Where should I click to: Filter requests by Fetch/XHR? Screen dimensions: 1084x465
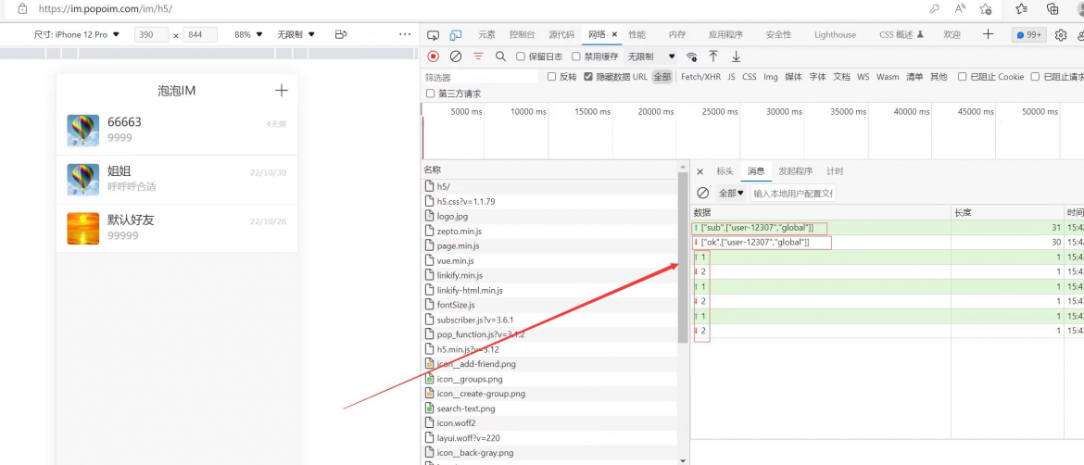tap(700, 77)
